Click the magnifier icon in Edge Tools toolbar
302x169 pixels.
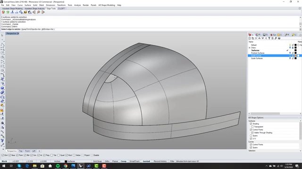click(x=39, y=12)
